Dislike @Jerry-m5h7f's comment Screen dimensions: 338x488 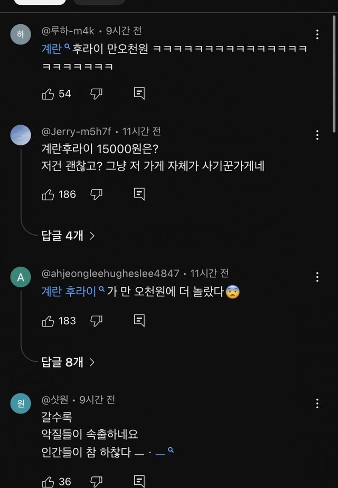(96, 194)
